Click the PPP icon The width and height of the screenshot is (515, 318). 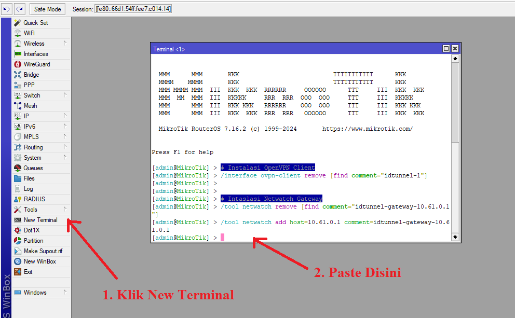pyautogui.click(x=18, y=85)
